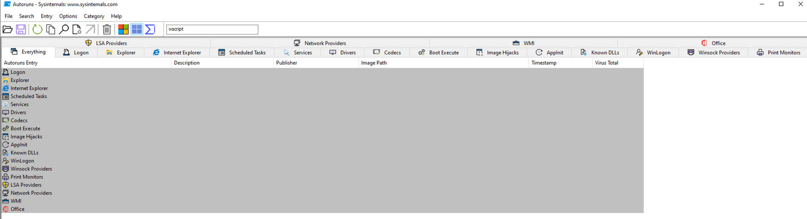Image resolution: width=807 pixels, height=219 pixels.
Task: Click the Open file toolbar icon
Action: 7,29
